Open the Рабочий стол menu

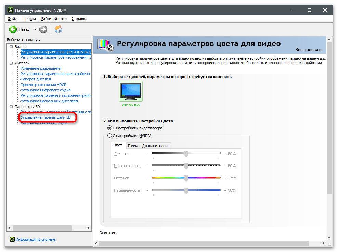pos(54,19)
